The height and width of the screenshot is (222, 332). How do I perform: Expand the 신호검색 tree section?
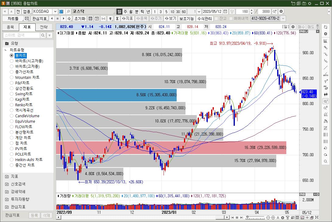(7, 184)
